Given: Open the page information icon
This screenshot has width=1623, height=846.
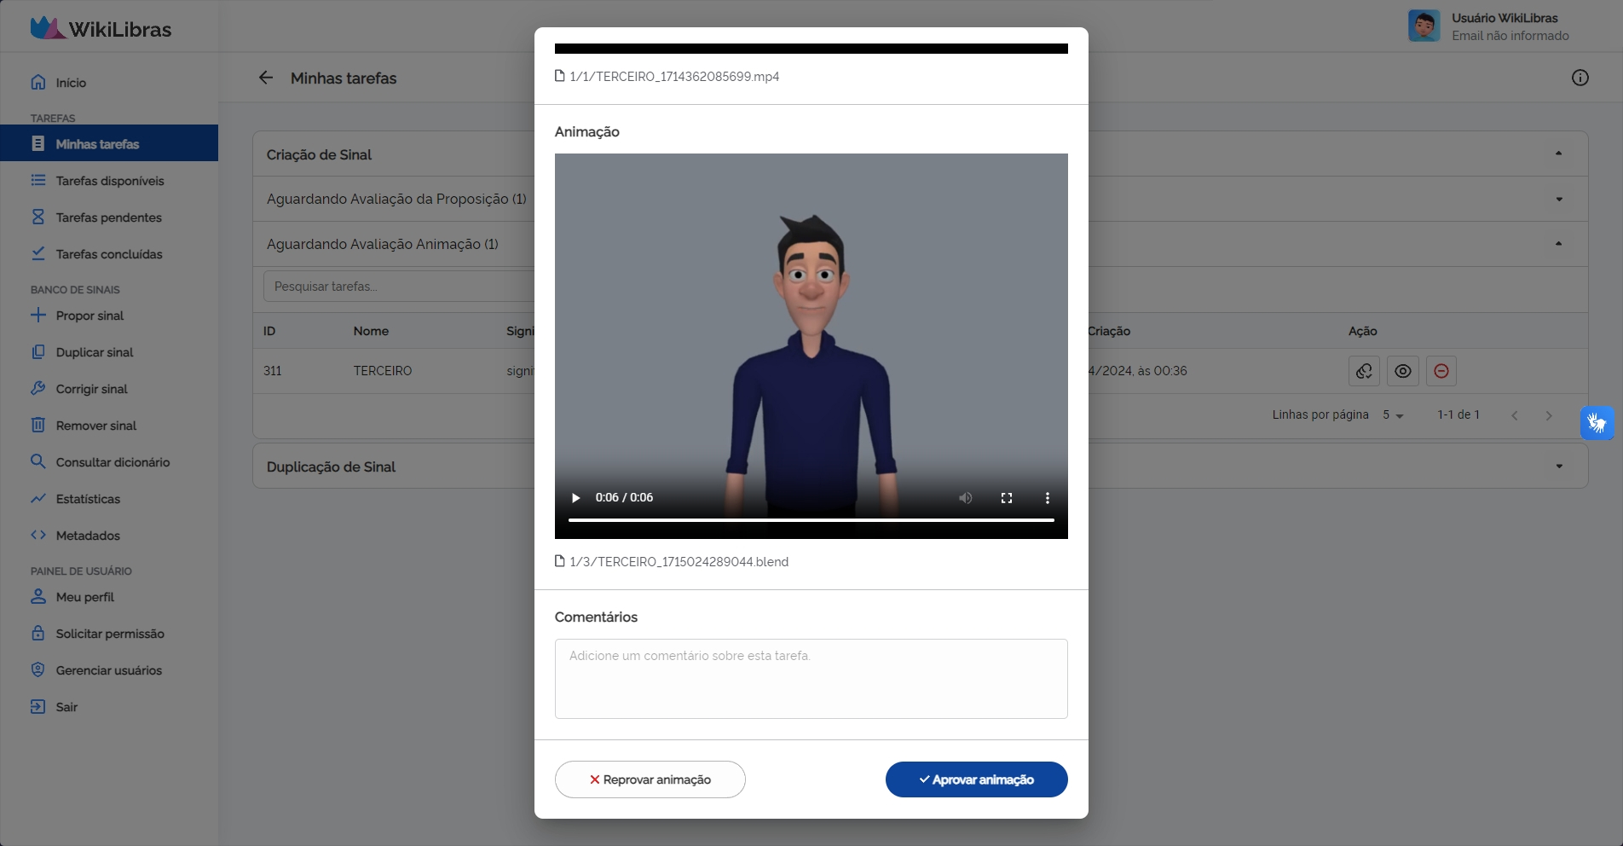Looking at the screenshot, I should [x=1580, y=78].
